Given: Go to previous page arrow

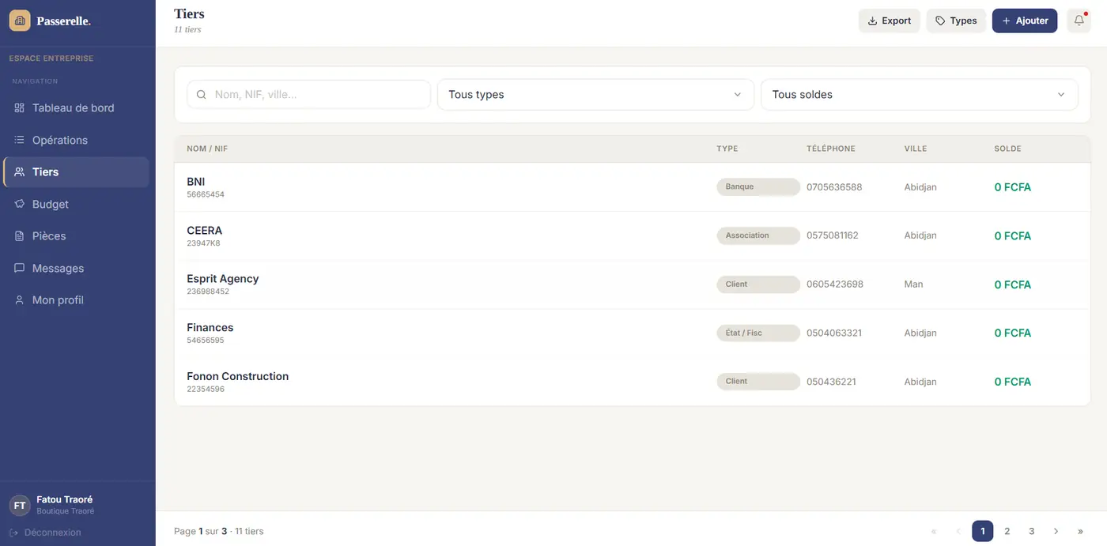Looking at the screenshot, I should click(958, 532).
